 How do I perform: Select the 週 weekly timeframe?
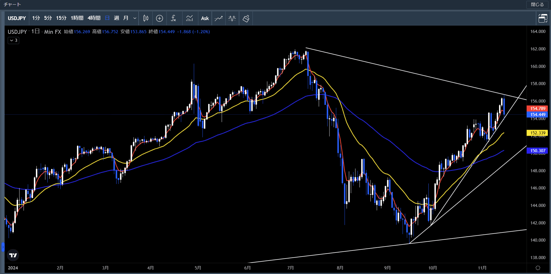[117, 18]
